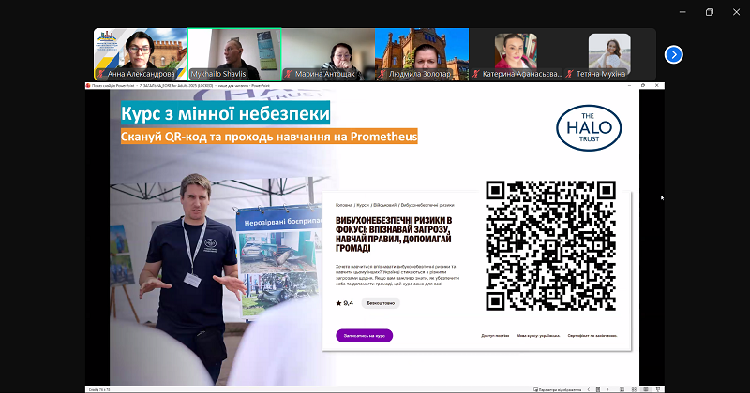This screenshot has height=393, width=750.
Task: Click the free-of-charge badge on course card
Action: (382, 303)
